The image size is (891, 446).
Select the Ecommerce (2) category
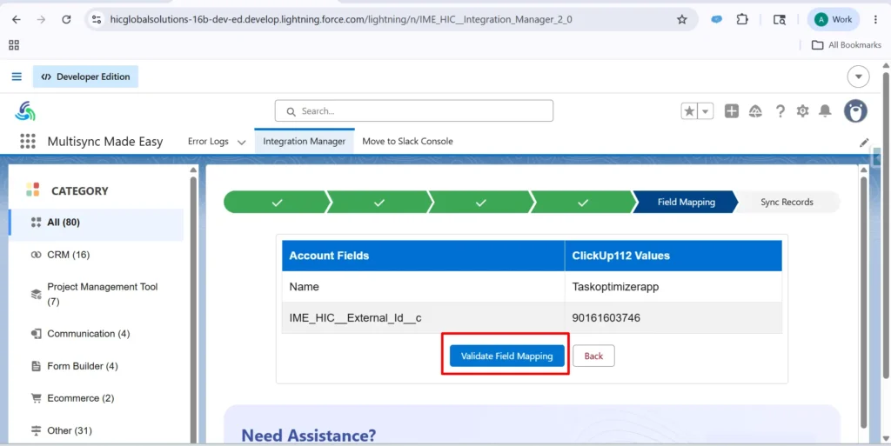click(96, 398)
